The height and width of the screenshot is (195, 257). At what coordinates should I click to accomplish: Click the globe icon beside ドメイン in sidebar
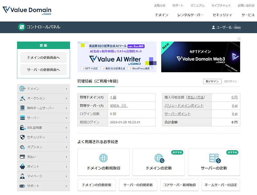click(x=22, y=89)
